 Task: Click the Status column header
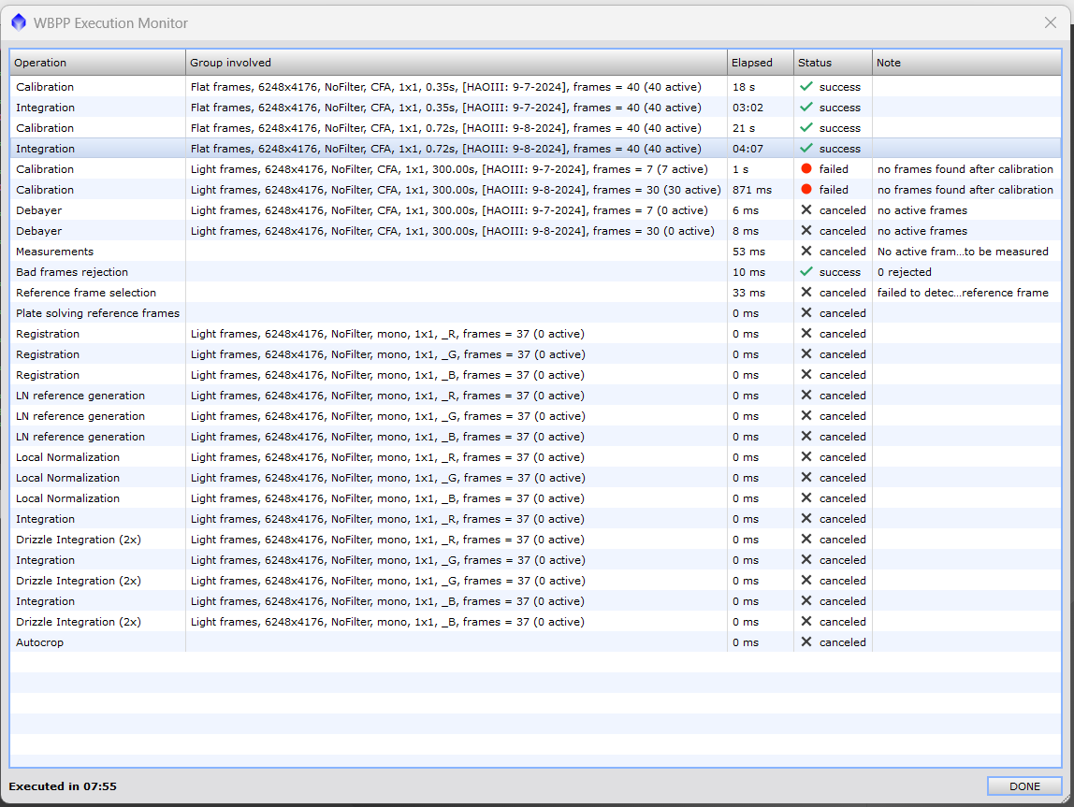[x=833, y=63]
